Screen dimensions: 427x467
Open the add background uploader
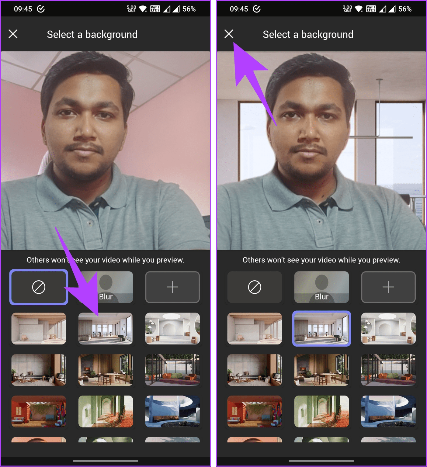point(388,287)
